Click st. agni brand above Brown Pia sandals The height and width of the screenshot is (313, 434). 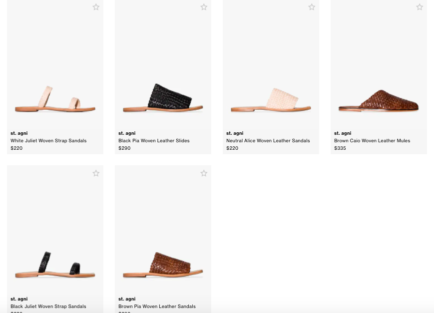click(127, 299)
